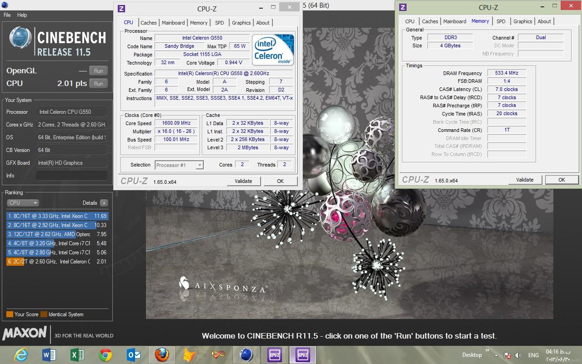
Task: Open Graphics tab in the memory CPU-Z window
Action: coord(522,21)
